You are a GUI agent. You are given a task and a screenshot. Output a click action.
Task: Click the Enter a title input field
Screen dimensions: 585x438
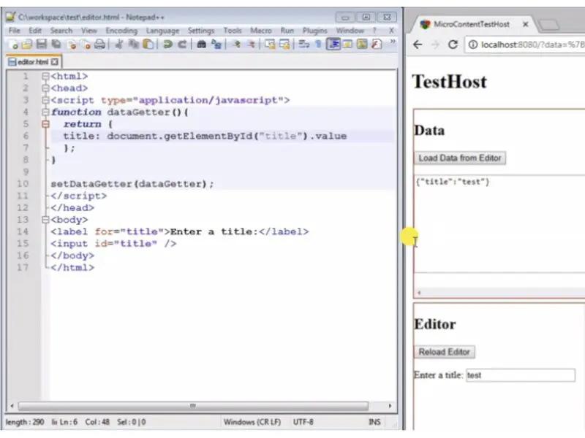[519, 375]
